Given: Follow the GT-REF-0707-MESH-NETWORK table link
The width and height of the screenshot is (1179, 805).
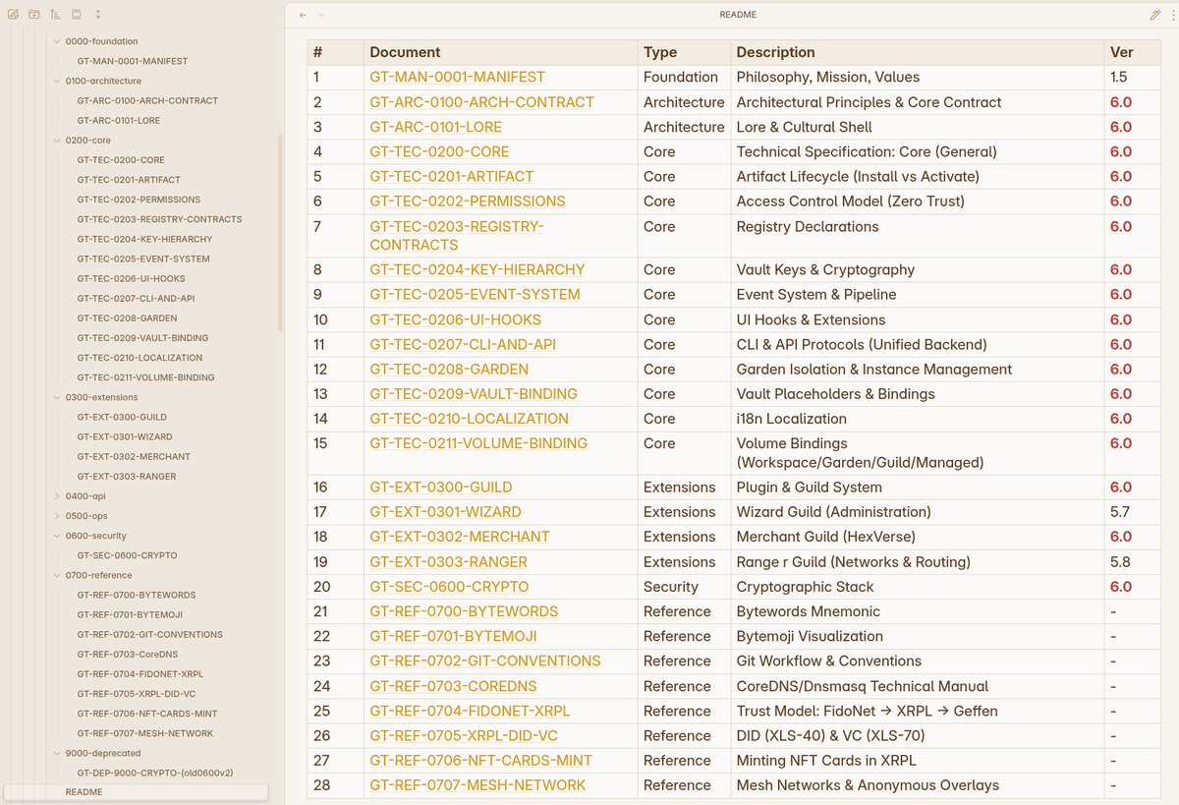Looking at the screenshot, I should coord(477,785).
